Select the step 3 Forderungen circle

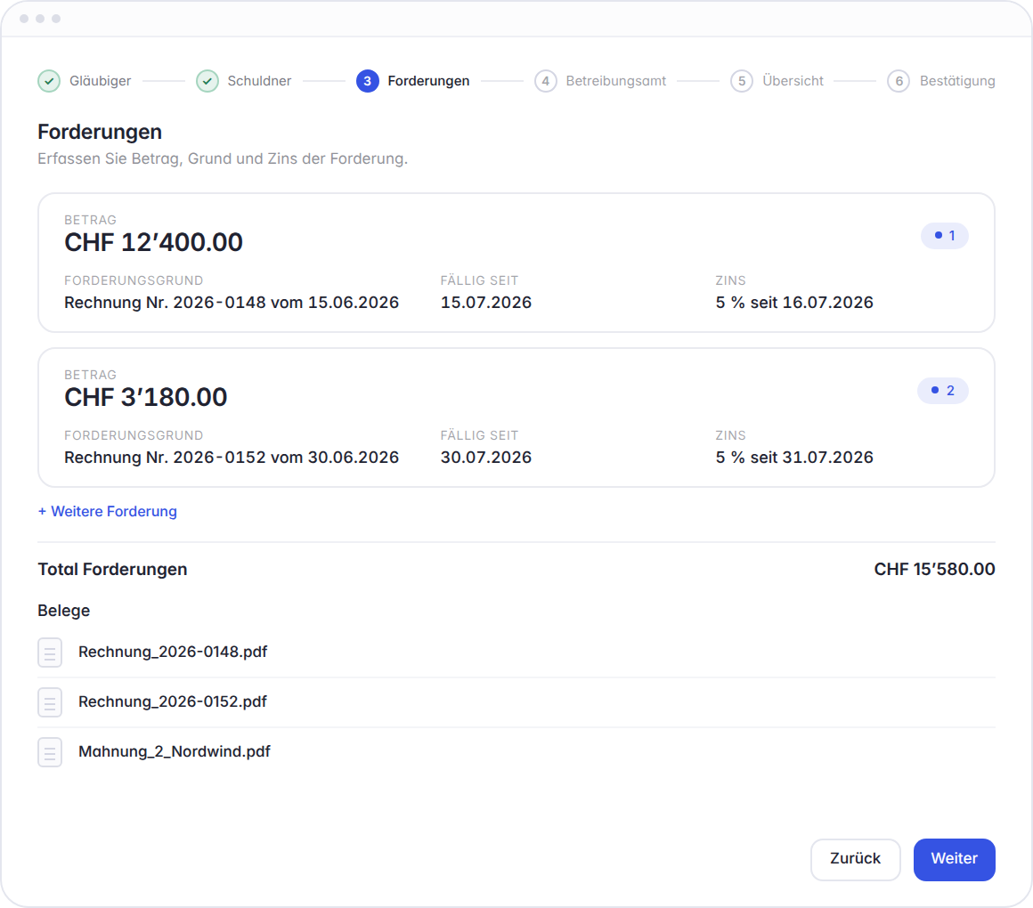click(x=368, y=81)
